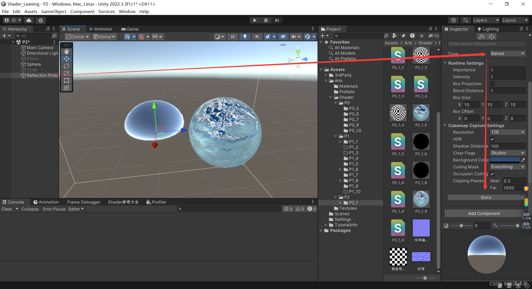The image size is (532, 289).
Task: Open the Culling Mask Everything dropdown
Action: click(x=507, y=166)
